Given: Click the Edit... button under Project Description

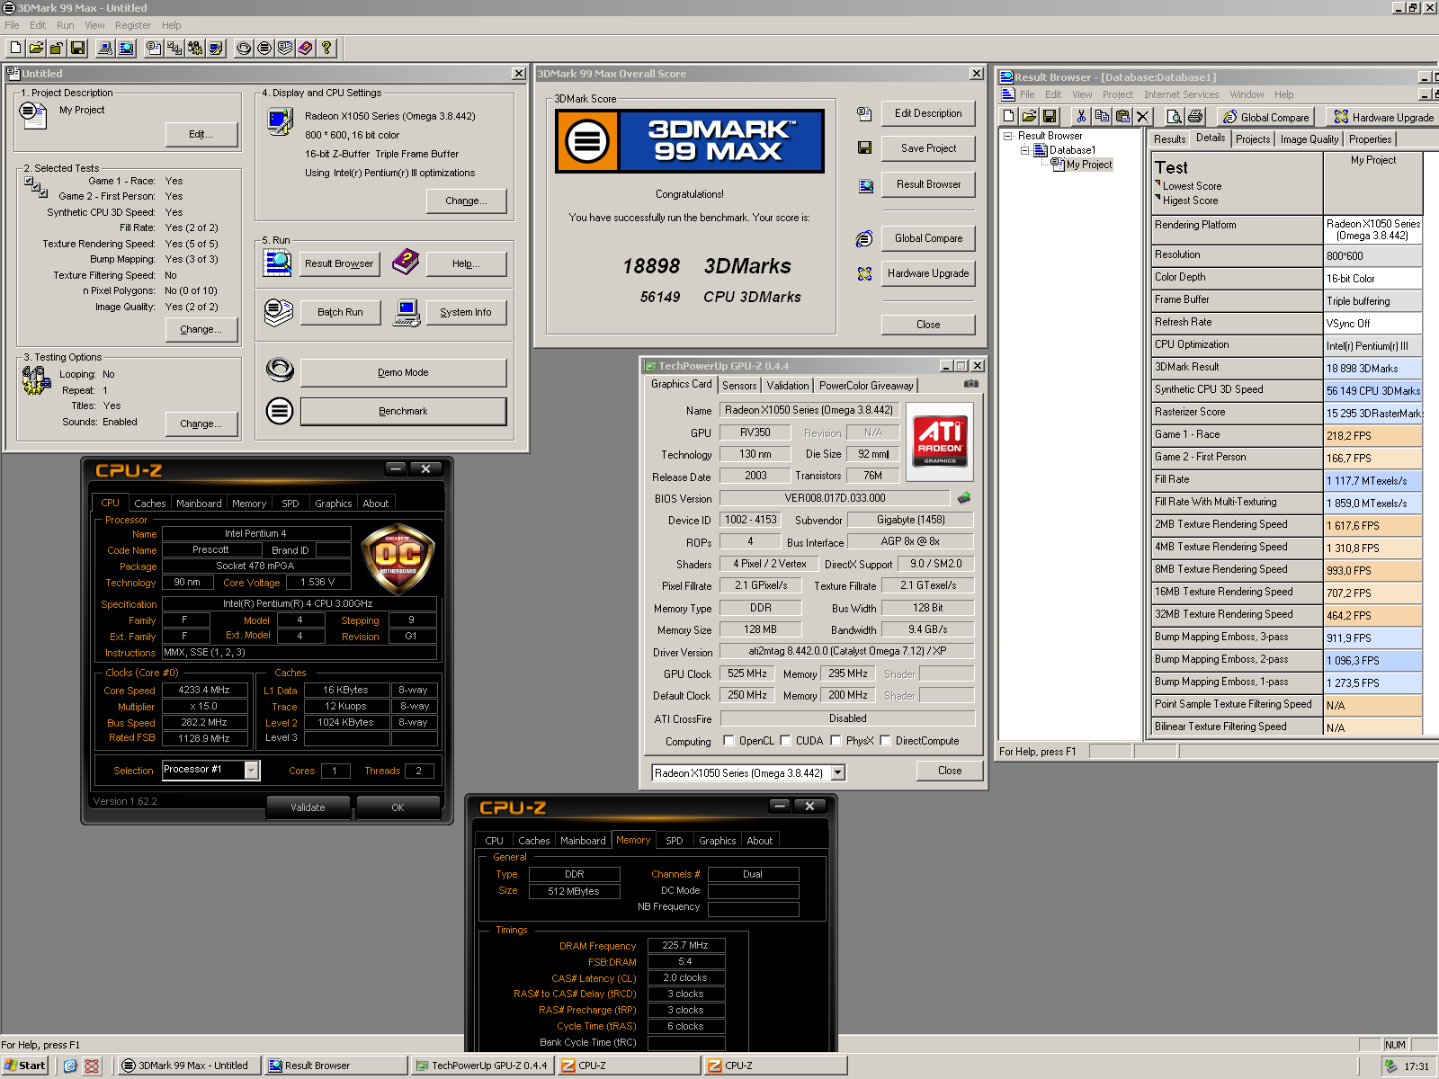Looking at the screenshot, I should [x=201, y=134].
